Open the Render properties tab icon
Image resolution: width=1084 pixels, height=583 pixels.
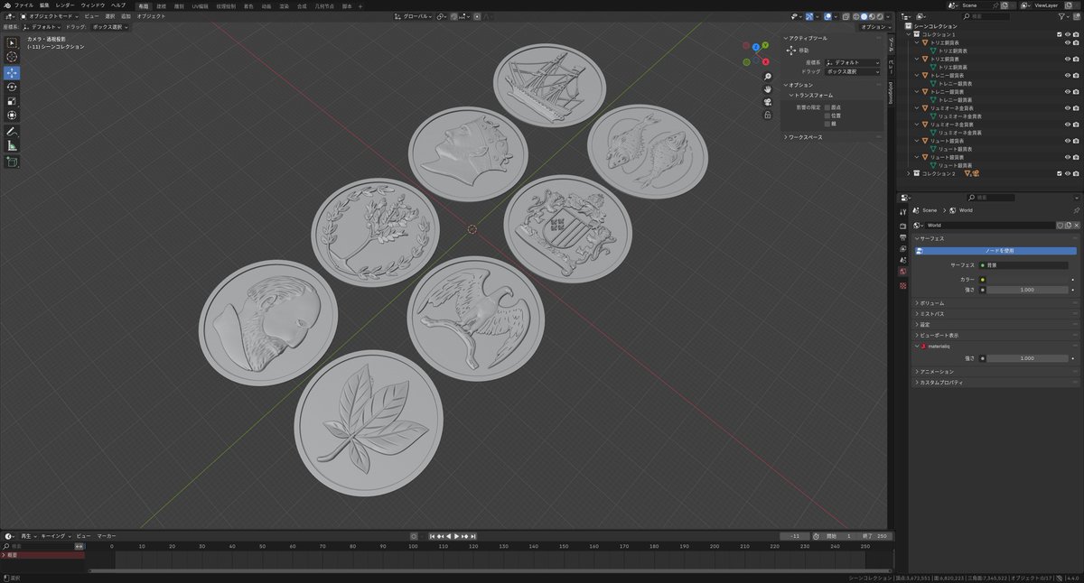coord(902,226)
